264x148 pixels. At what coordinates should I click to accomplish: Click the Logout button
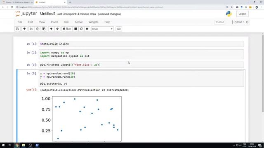tap(242, 14)
